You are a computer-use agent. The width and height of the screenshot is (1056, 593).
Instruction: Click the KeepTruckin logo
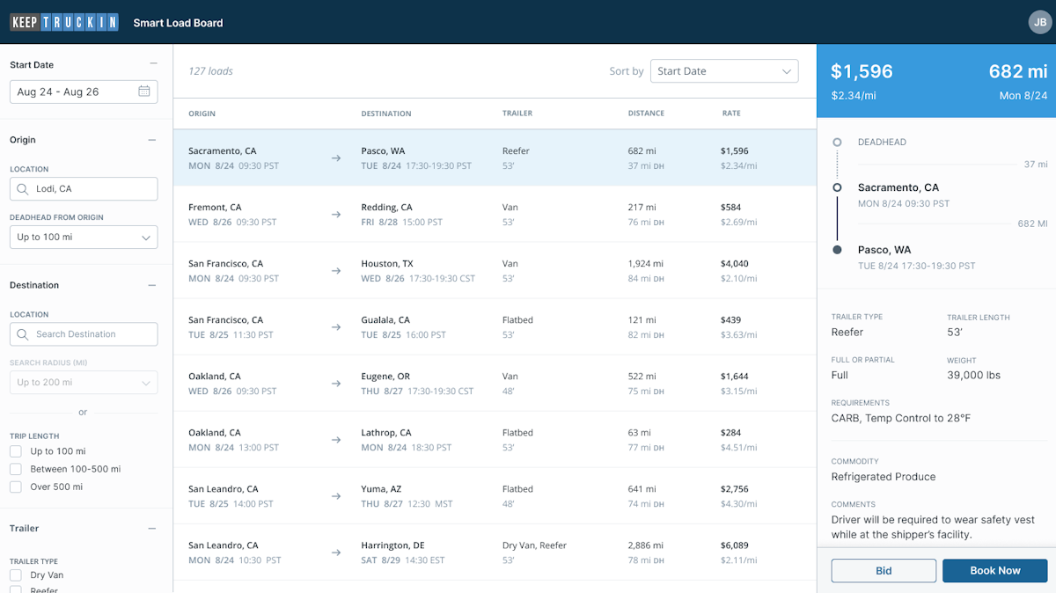click(x=62, y=21)
